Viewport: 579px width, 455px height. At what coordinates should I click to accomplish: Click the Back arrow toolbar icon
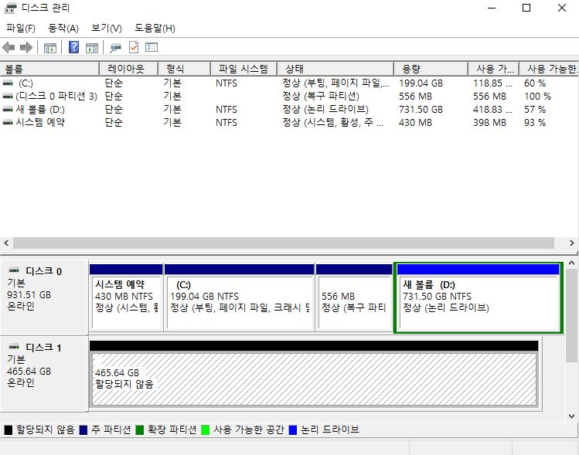tap(9, 48)
